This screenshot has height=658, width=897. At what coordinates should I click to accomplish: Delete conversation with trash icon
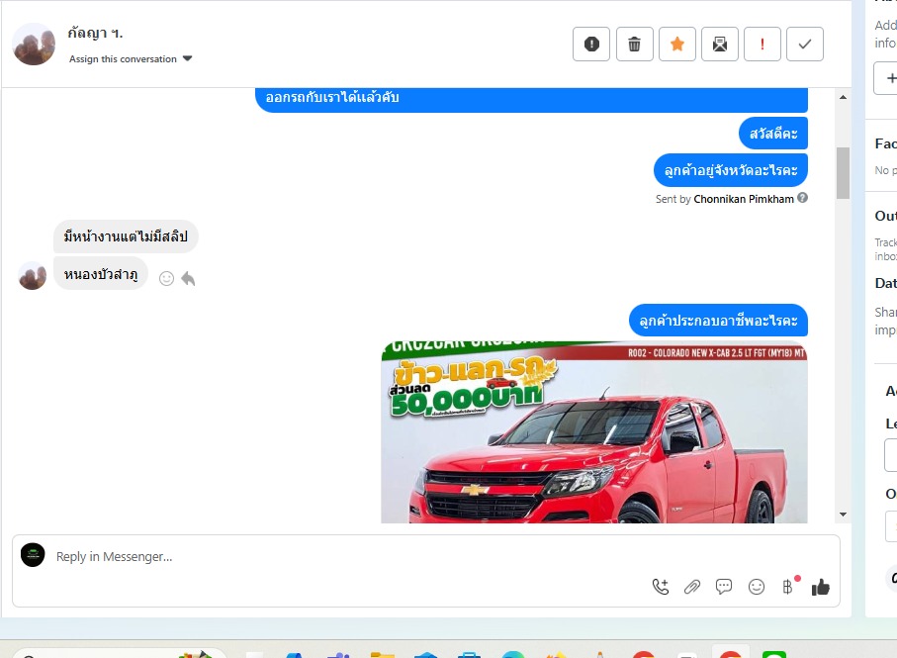click(634, 45)
